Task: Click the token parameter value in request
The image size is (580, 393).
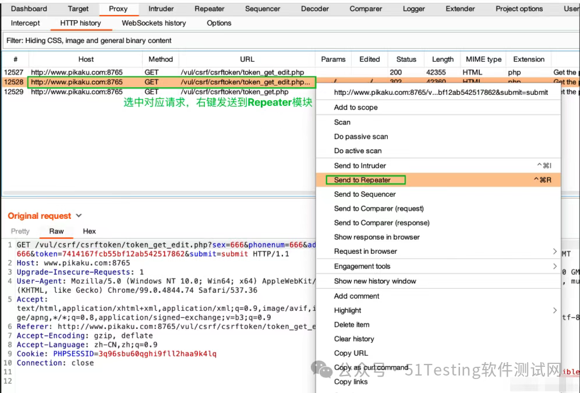Action: pos(123,254)
